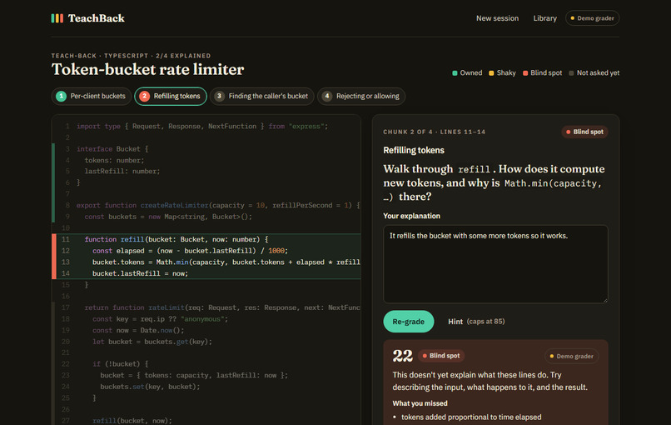
Task: Click the green Owned legend swatch
Action: (x=455, y=72)
